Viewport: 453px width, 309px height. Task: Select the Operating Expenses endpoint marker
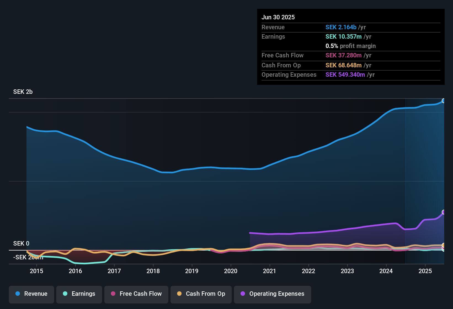[x=444, y=212]
